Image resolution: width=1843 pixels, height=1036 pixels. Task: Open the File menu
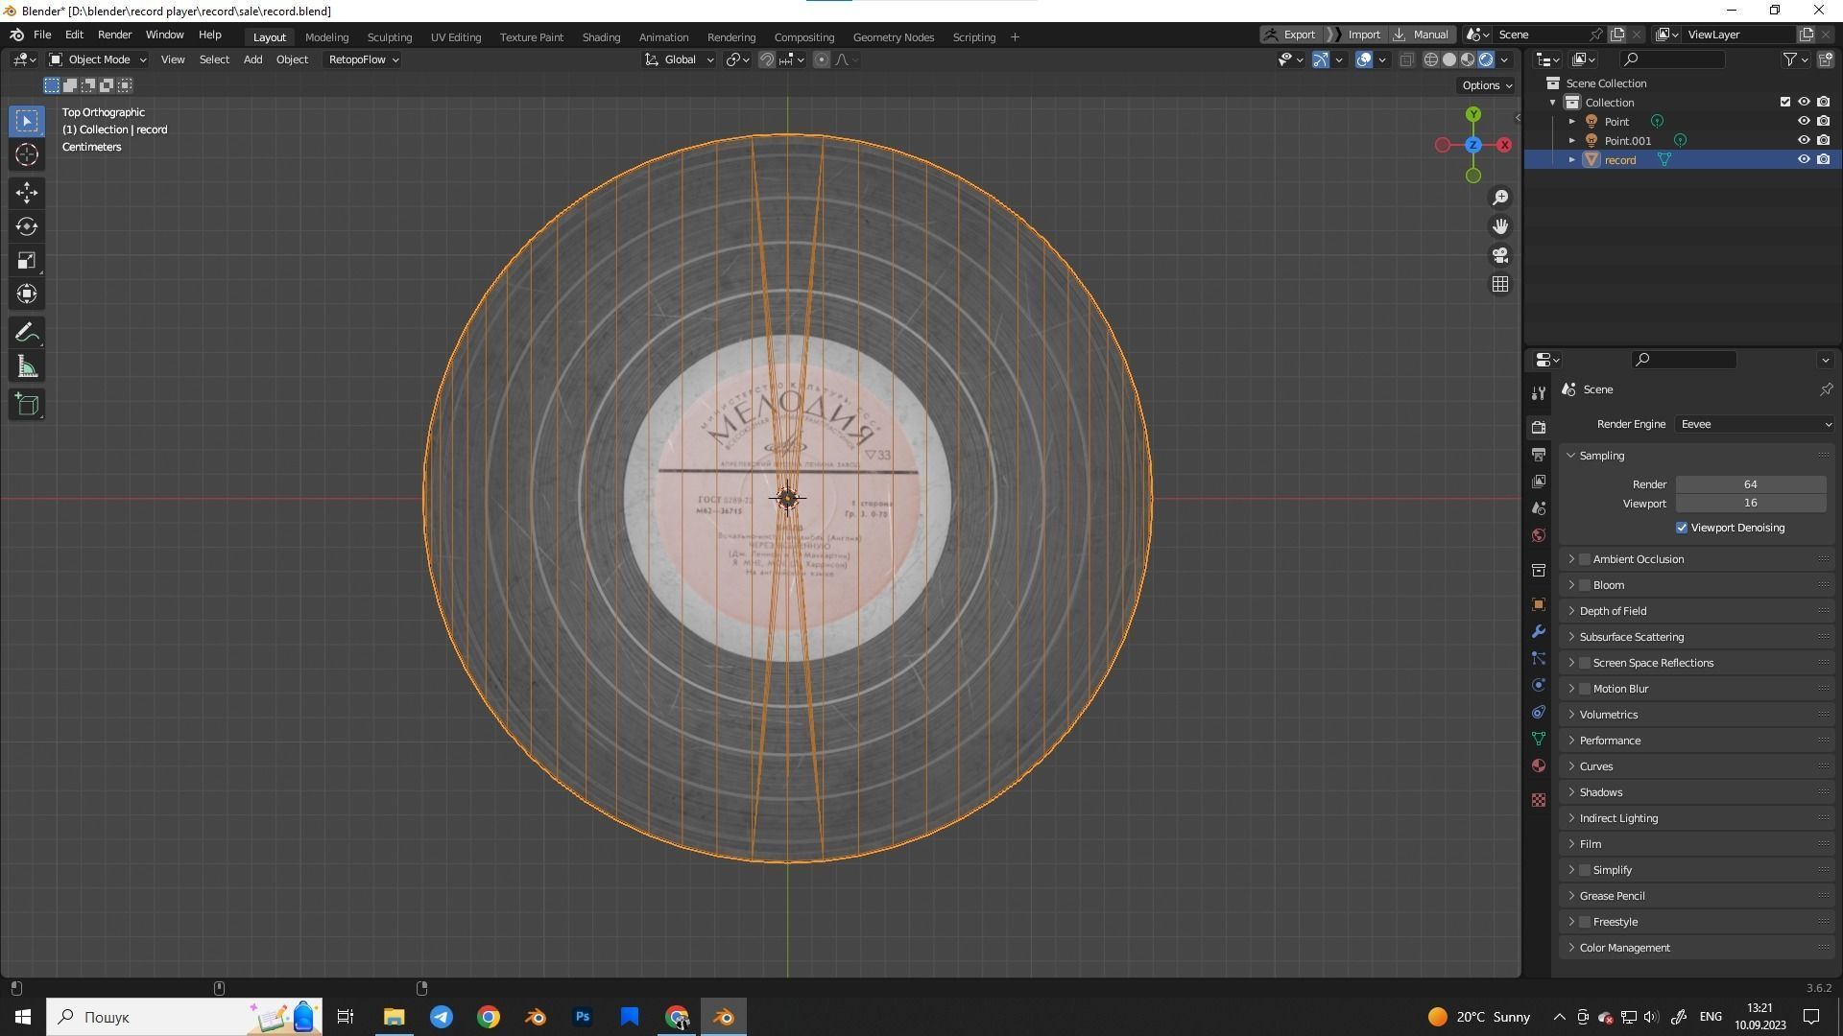click(42, 35)
